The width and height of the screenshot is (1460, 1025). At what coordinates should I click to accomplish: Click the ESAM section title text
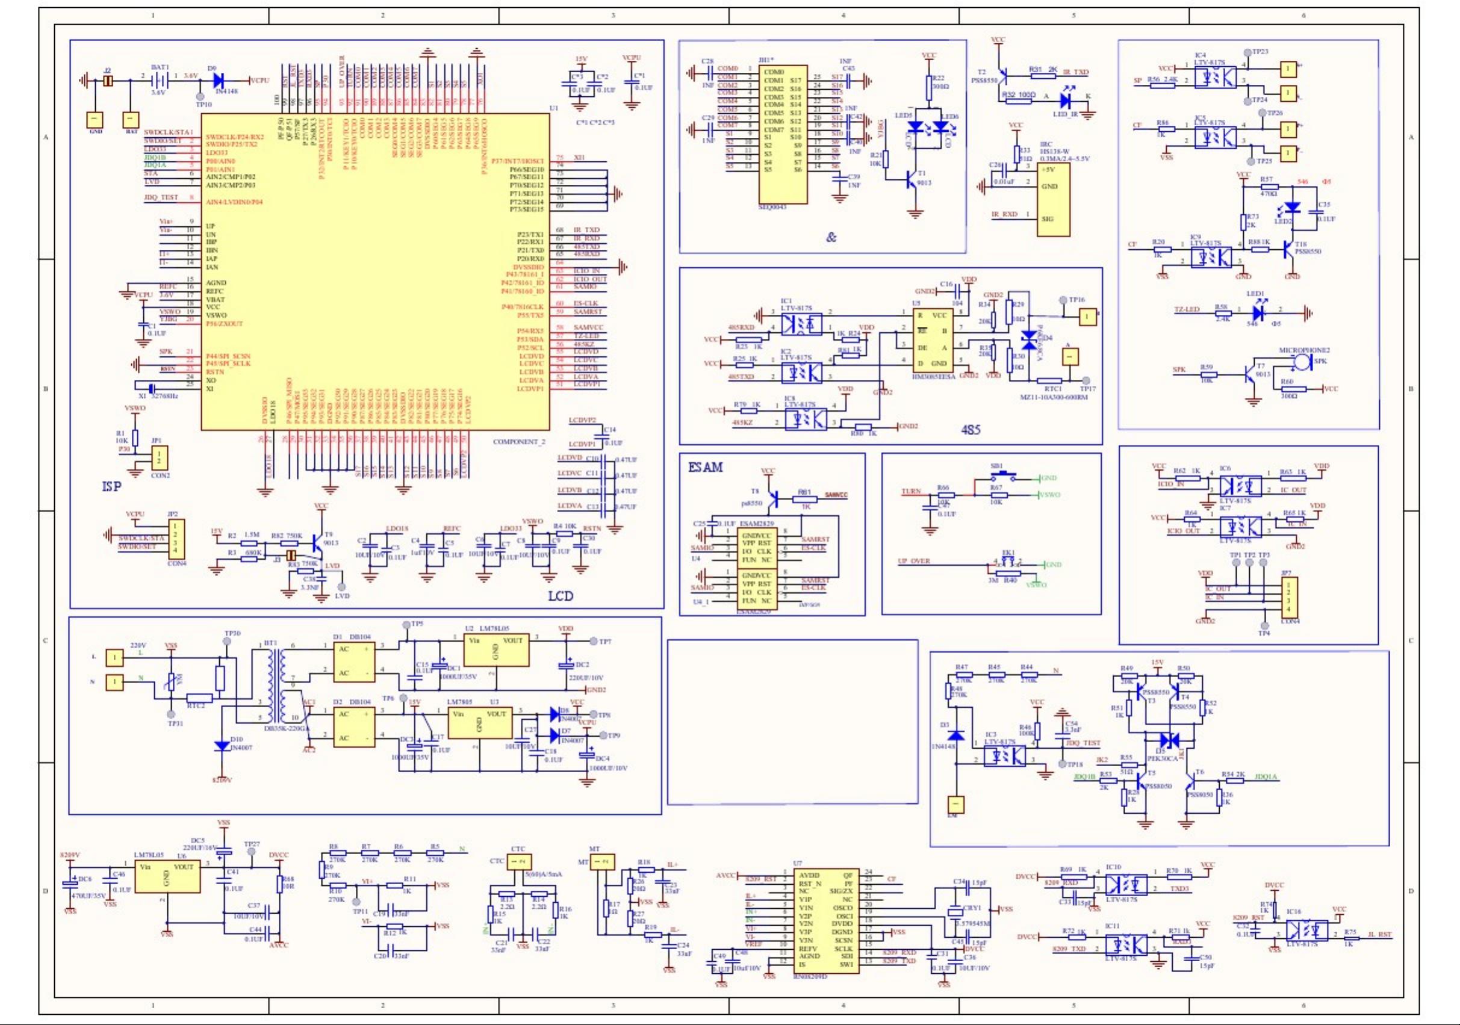pyautogui.click(x=705, y=467)
